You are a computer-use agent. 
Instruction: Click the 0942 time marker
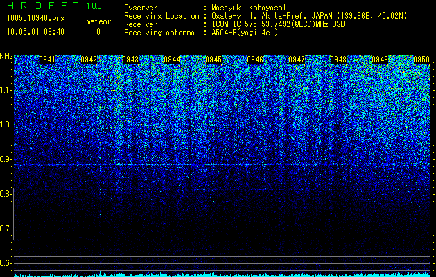tap(89, 60)
